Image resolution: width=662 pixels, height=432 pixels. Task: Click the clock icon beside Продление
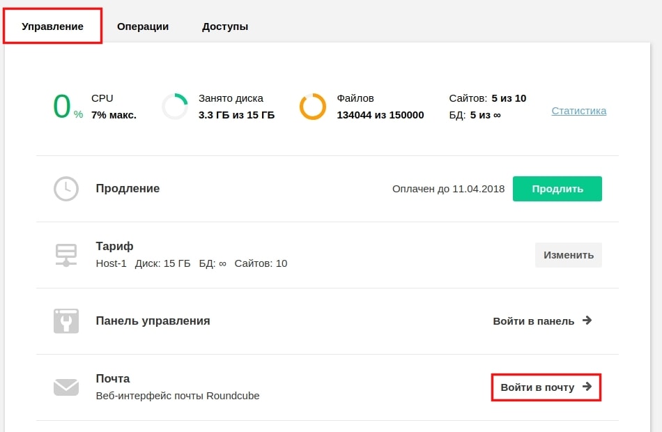[x=66, y=189]
